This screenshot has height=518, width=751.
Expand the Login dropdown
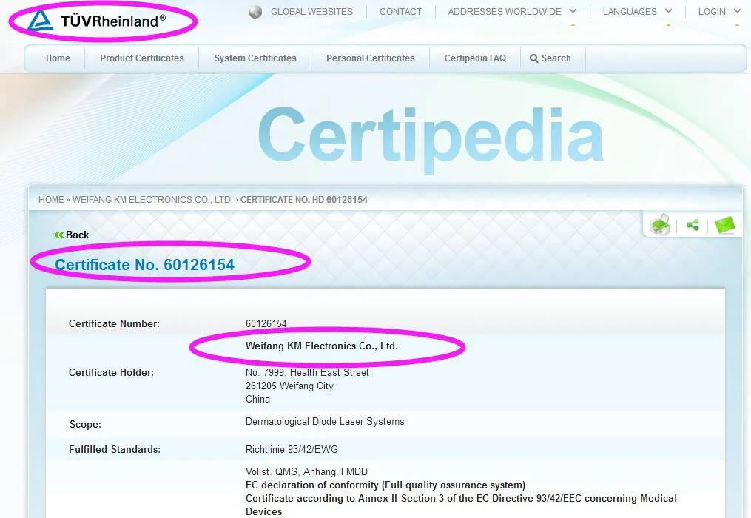pyautogui.click(x=719, y=12)
